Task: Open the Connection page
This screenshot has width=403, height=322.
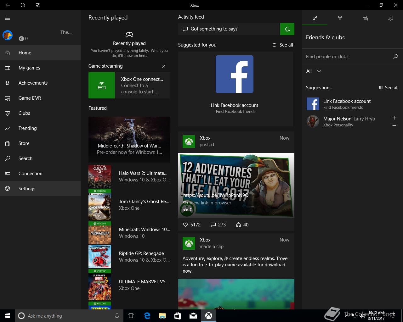Action: (40, 174)
